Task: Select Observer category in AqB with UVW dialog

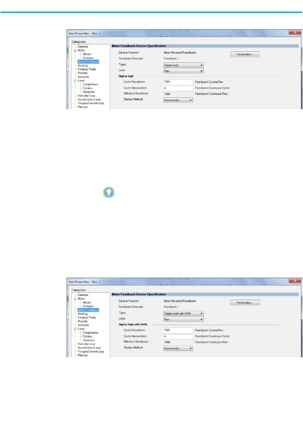Action: click(x=89, y=340)
